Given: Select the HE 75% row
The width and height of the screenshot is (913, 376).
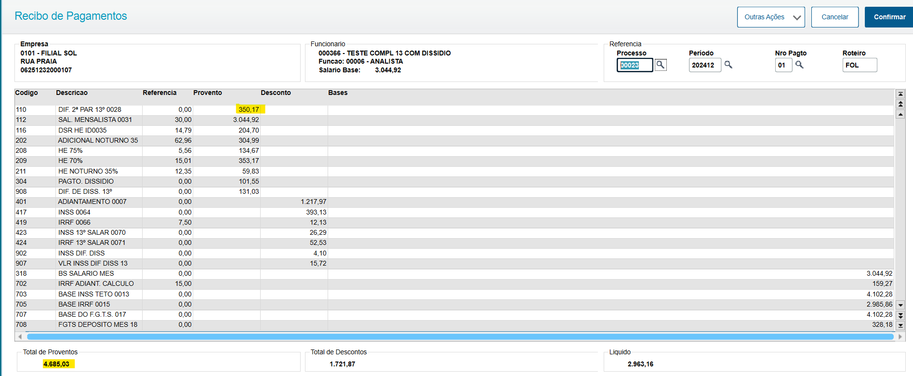Looking at the screenshot, I should coord(454,150).
